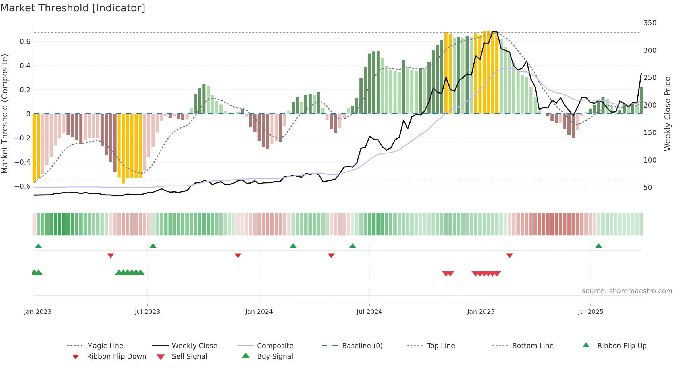The height and width of the screenshot is (383, 682).
Task: Click the '0.4' left axis tick label
Action: 25,66
